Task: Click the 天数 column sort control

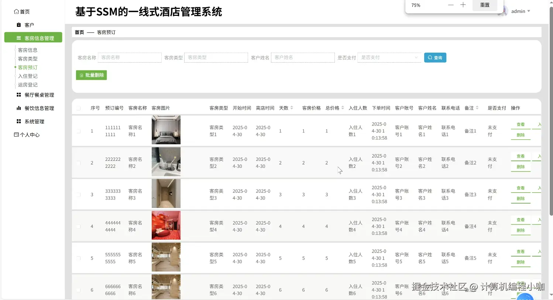Action: point(291,107)
